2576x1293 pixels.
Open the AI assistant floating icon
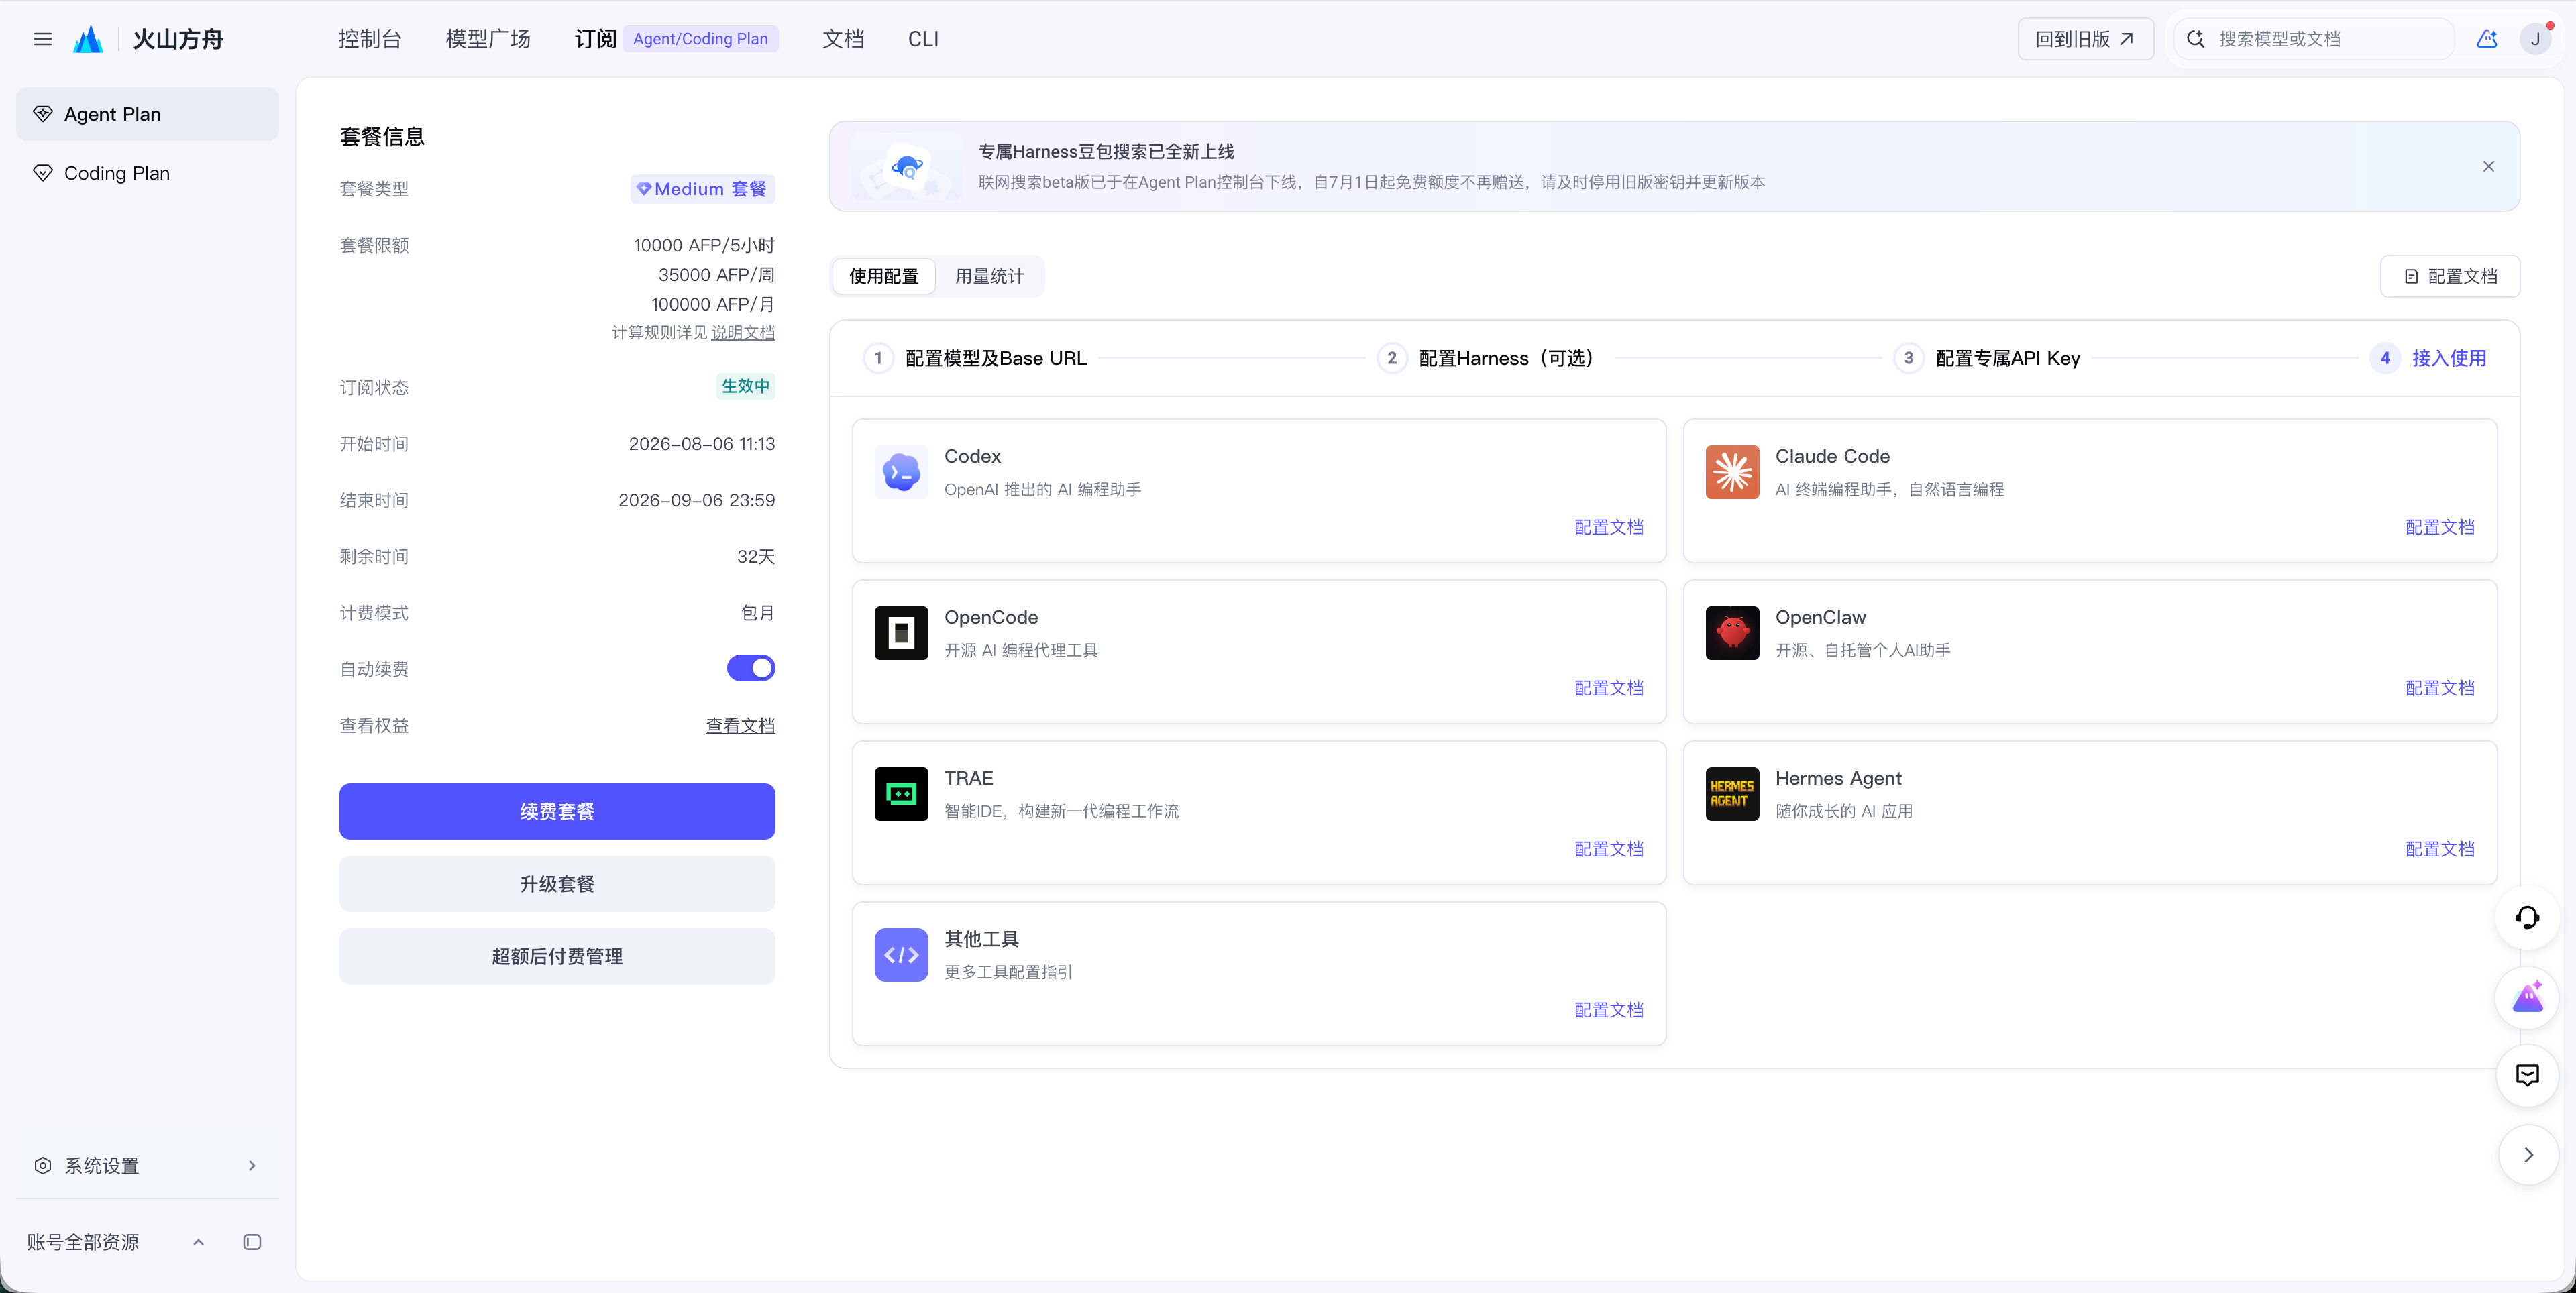(x=2527, y=997)
